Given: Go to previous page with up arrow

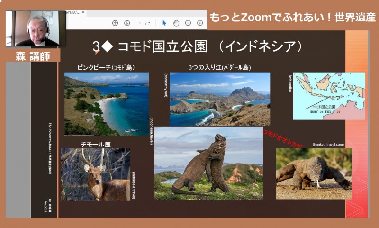Looking at the screenshot, I should 115,23.
